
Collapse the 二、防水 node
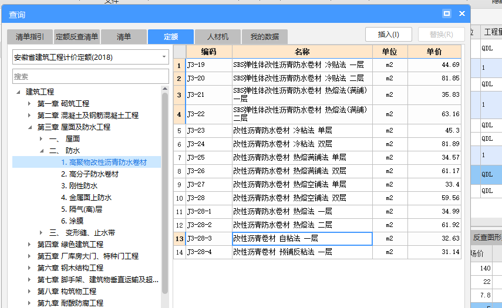point(42,151)
